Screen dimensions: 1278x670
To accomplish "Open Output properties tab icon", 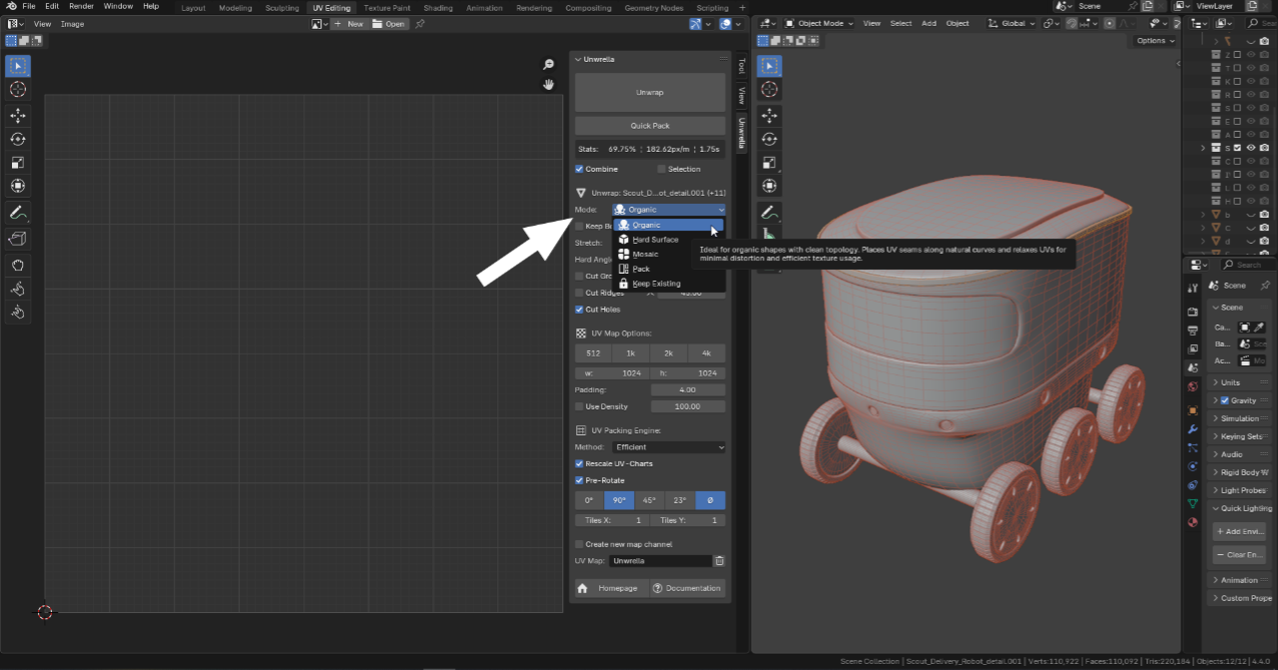I will (x=1192, y=331).
